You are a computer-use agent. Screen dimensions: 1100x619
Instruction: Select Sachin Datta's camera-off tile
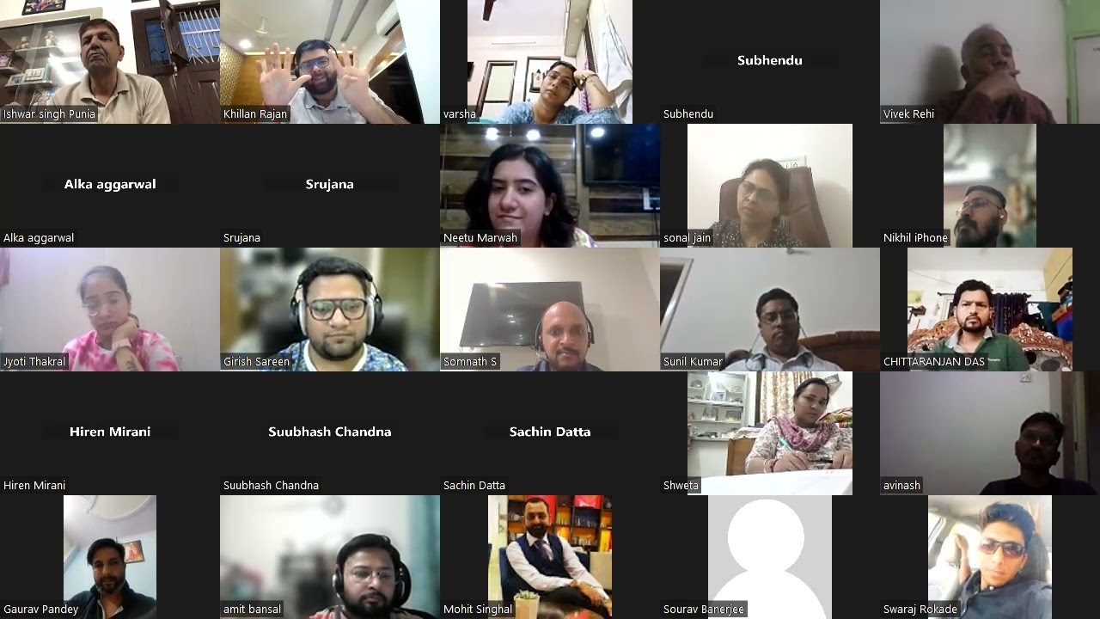550,433
